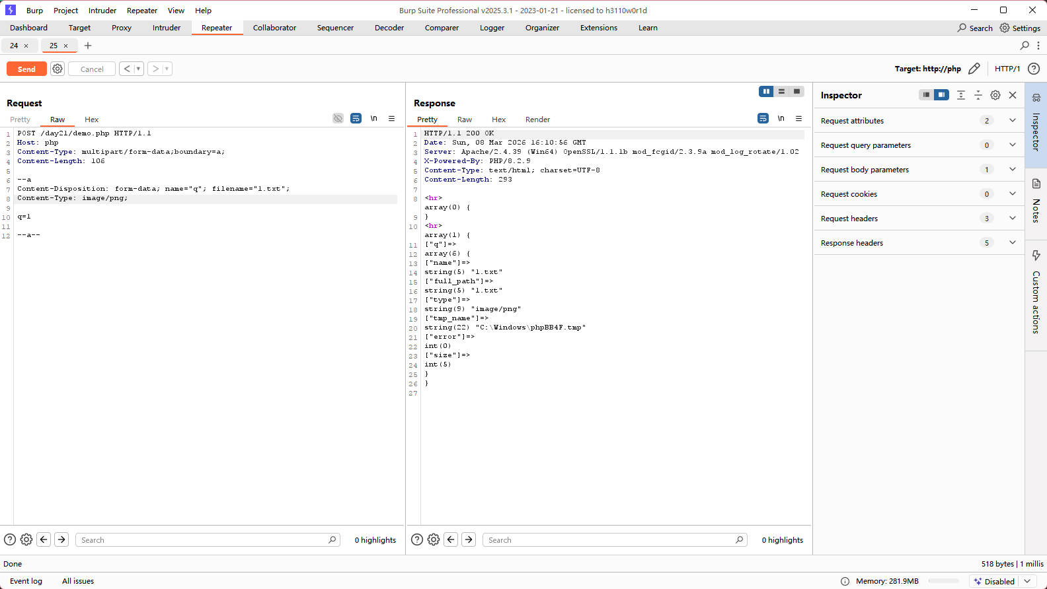Viewport: 1047px width, 589px height.
Task: Click the Request search input field
Action: [208, 539]
